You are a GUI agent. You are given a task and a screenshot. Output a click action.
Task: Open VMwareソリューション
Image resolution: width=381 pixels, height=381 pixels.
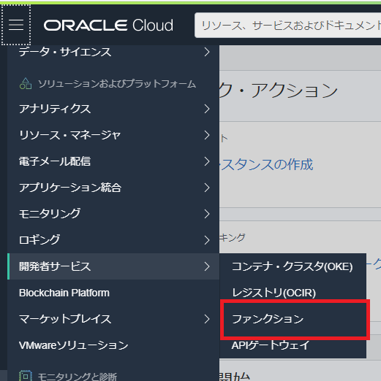[x=113, y=345]
